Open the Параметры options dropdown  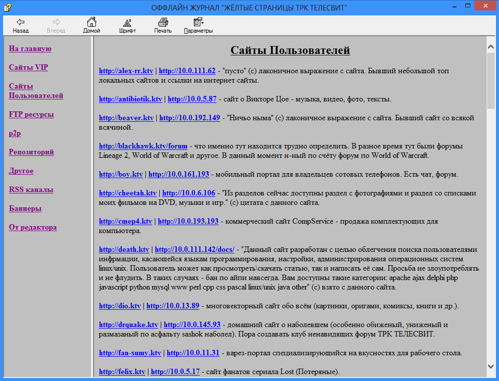coord(198,22)
